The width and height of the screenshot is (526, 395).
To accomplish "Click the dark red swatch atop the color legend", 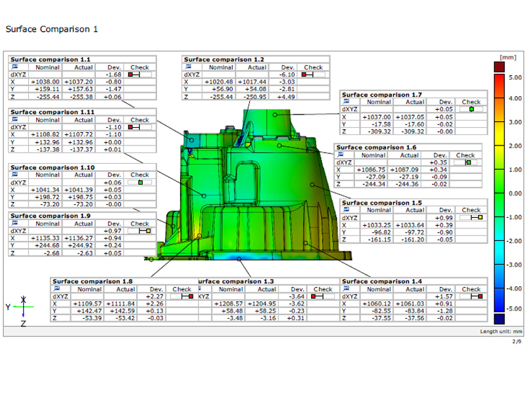I will click(x=503, y=66).
